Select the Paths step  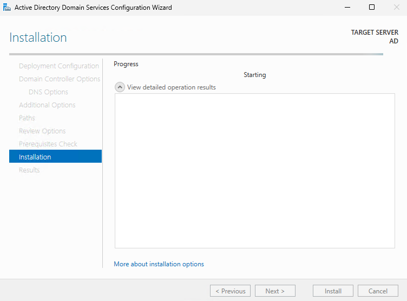[x=27, y=118]
